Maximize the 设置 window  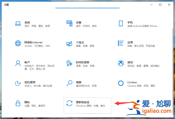tap(160, 5)
